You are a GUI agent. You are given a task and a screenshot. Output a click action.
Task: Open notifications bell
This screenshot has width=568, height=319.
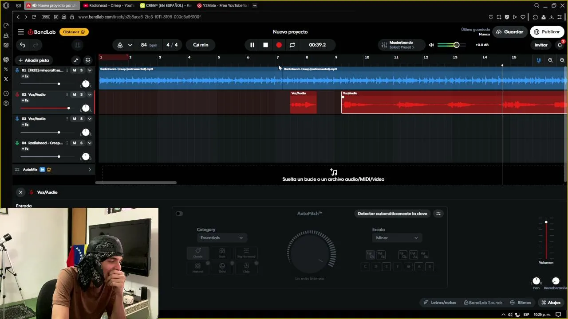coord(560,45)
